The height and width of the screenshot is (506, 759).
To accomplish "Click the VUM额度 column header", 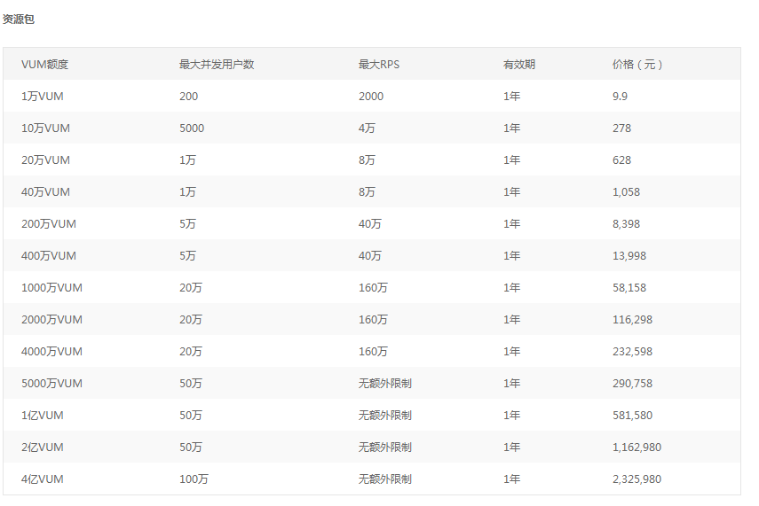I will tap(44, 65).
